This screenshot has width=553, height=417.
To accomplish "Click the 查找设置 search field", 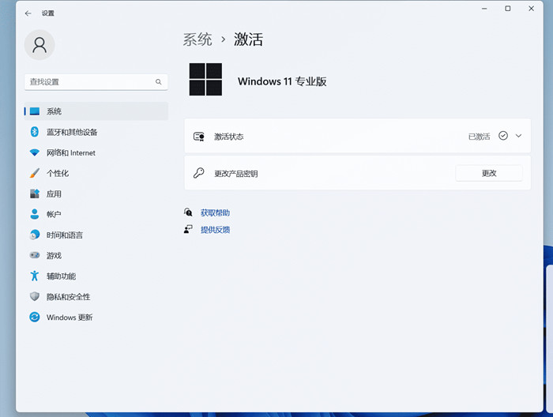I will click(x=96, y=82).
